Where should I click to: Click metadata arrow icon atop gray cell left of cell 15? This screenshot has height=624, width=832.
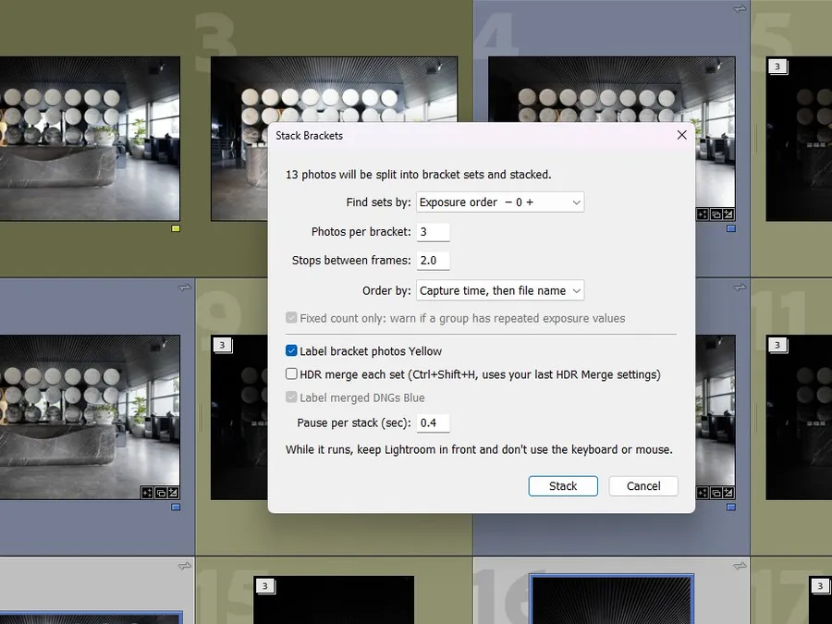click(185, 566)
